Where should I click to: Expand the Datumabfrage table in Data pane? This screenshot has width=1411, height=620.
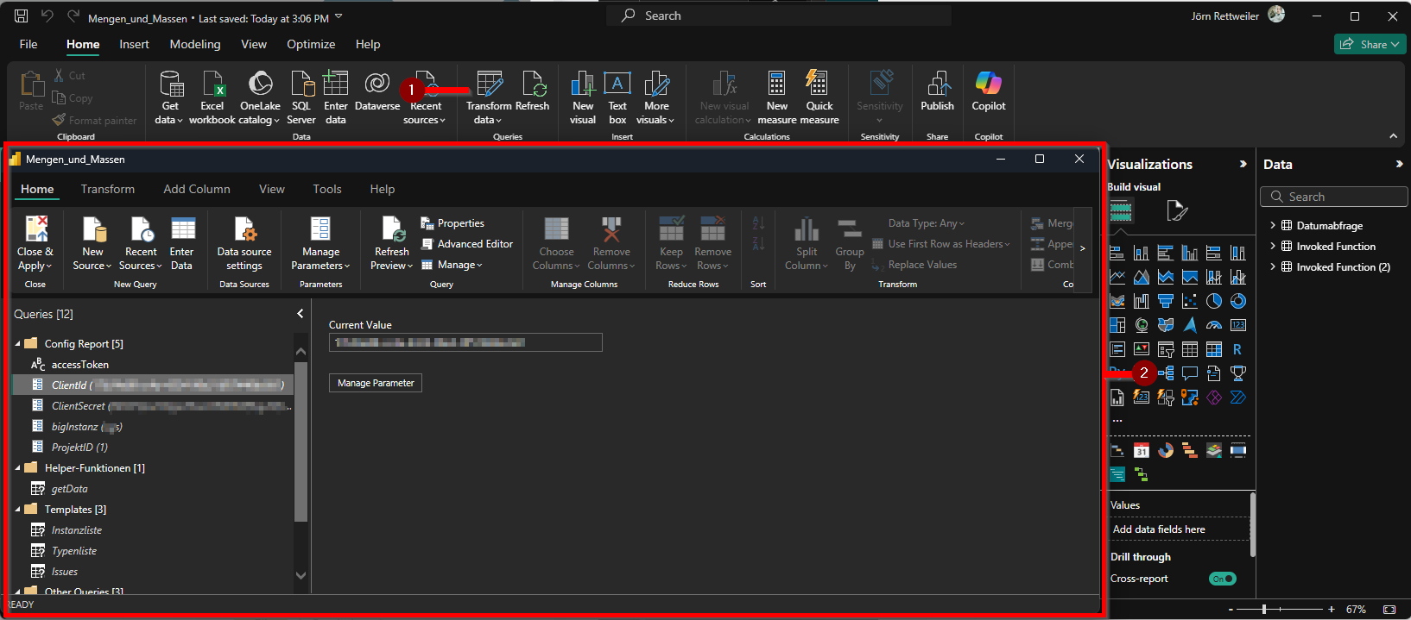(1273, 226)
